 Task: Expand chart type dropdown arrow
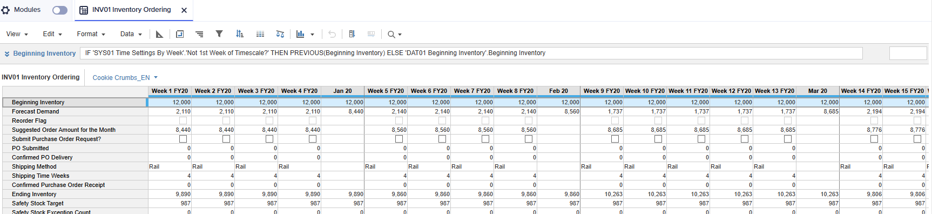pyautogui.click(x=312, y=35)
